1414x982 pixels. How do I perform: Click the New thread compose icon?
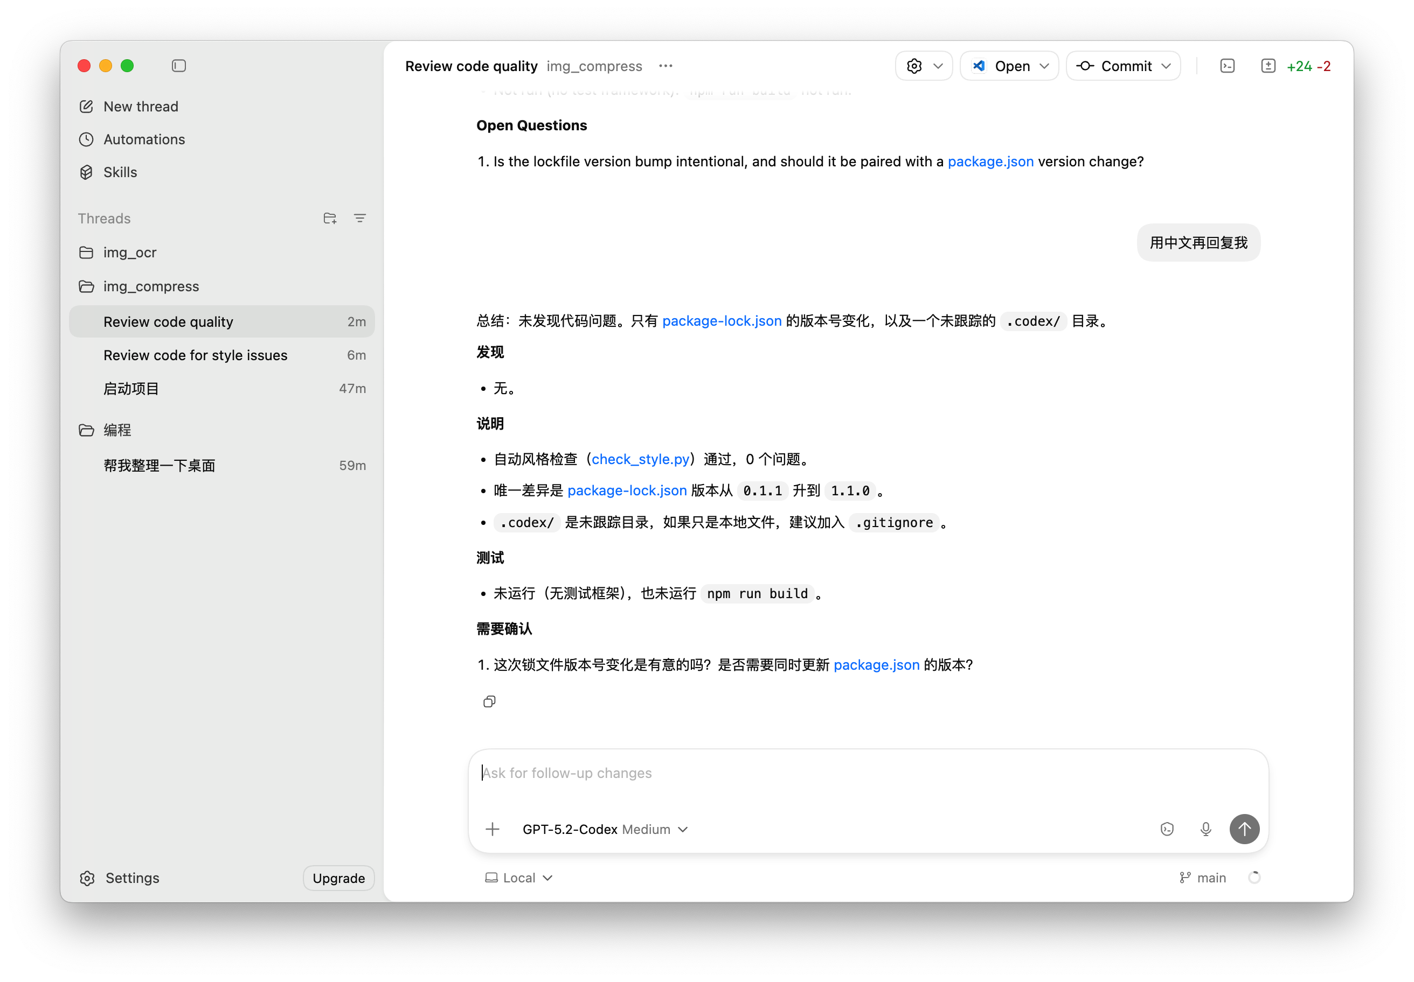(86, 107)
